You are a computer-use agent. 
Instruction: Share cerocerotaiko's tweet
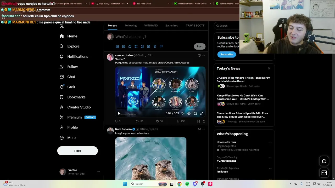tap(204, 121)
